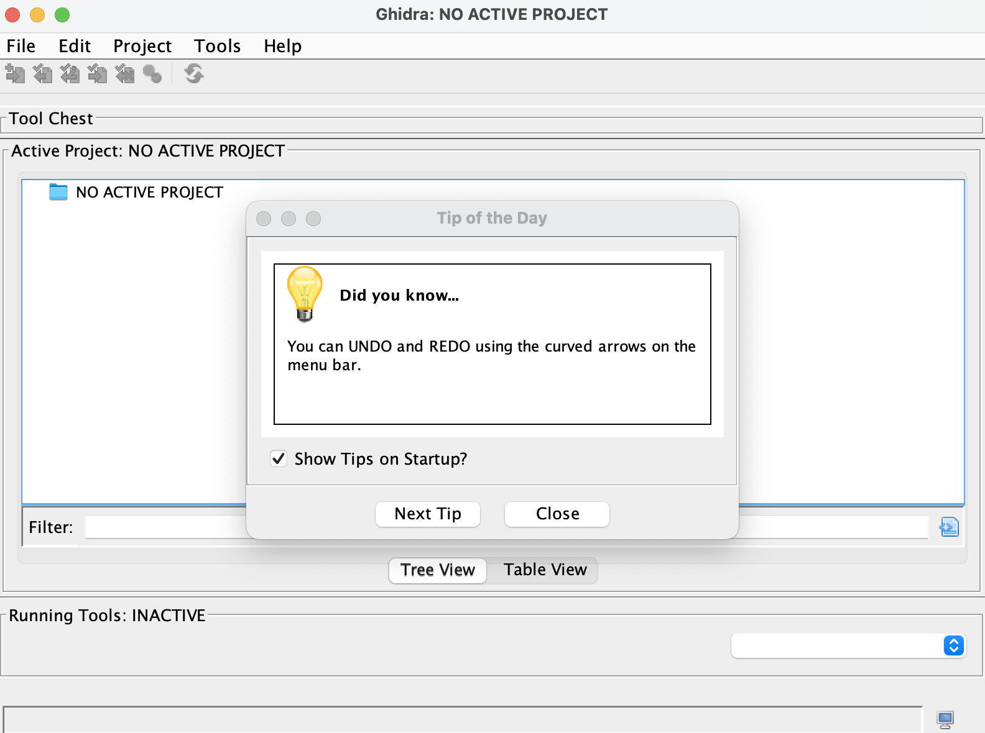Click inside the Filter text field
985x733 pixels.
click(x=506, y=527)
